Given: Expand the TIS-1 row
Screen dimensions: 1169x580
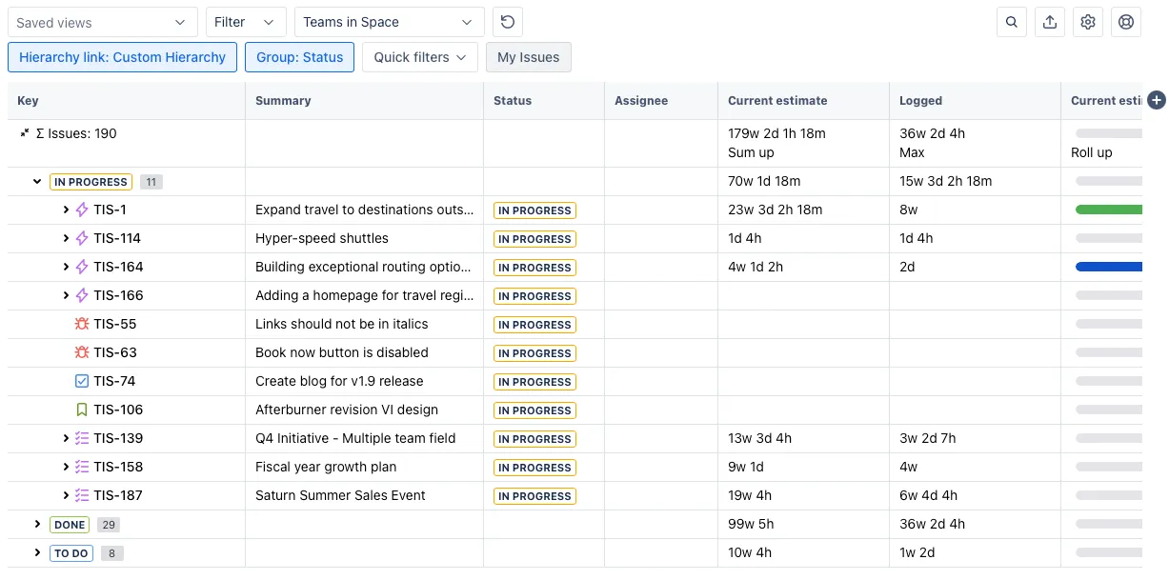Looking at the screenshot, I should click(x=66, y=210).
